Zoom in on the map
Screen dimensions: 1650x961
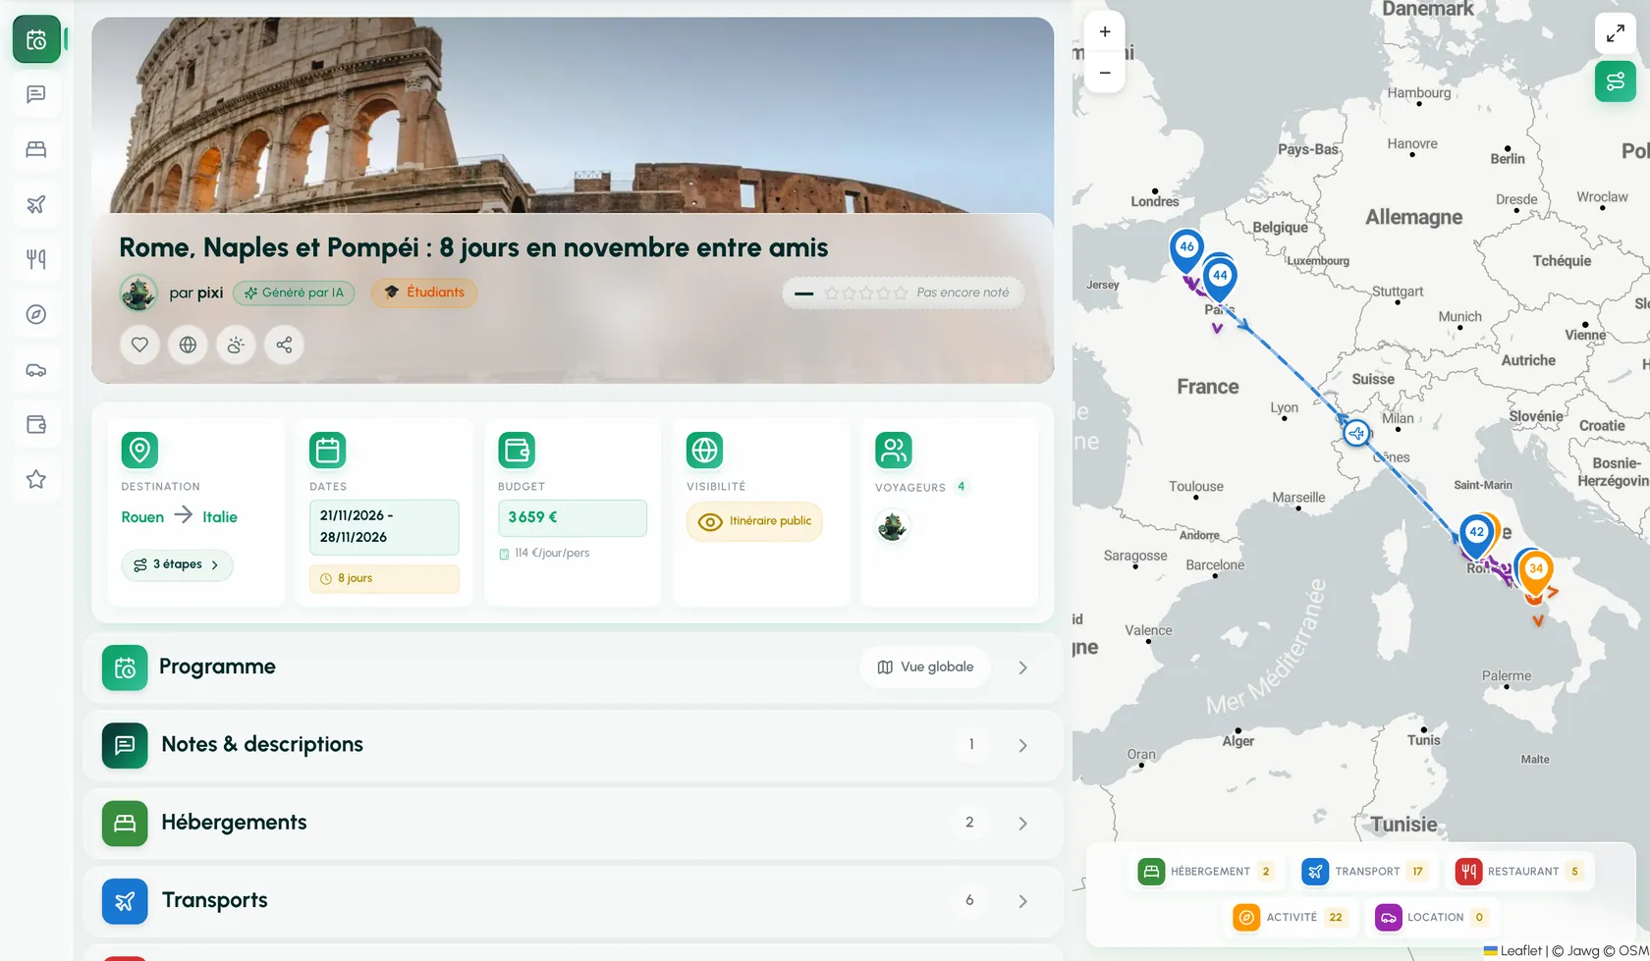pos(1105,31)
